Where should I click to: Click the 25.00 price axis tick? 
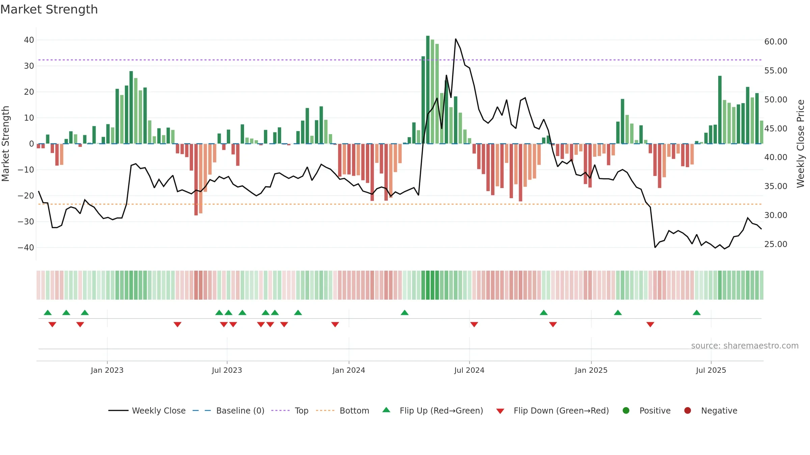pyautogui.click(x=776, y=244)
